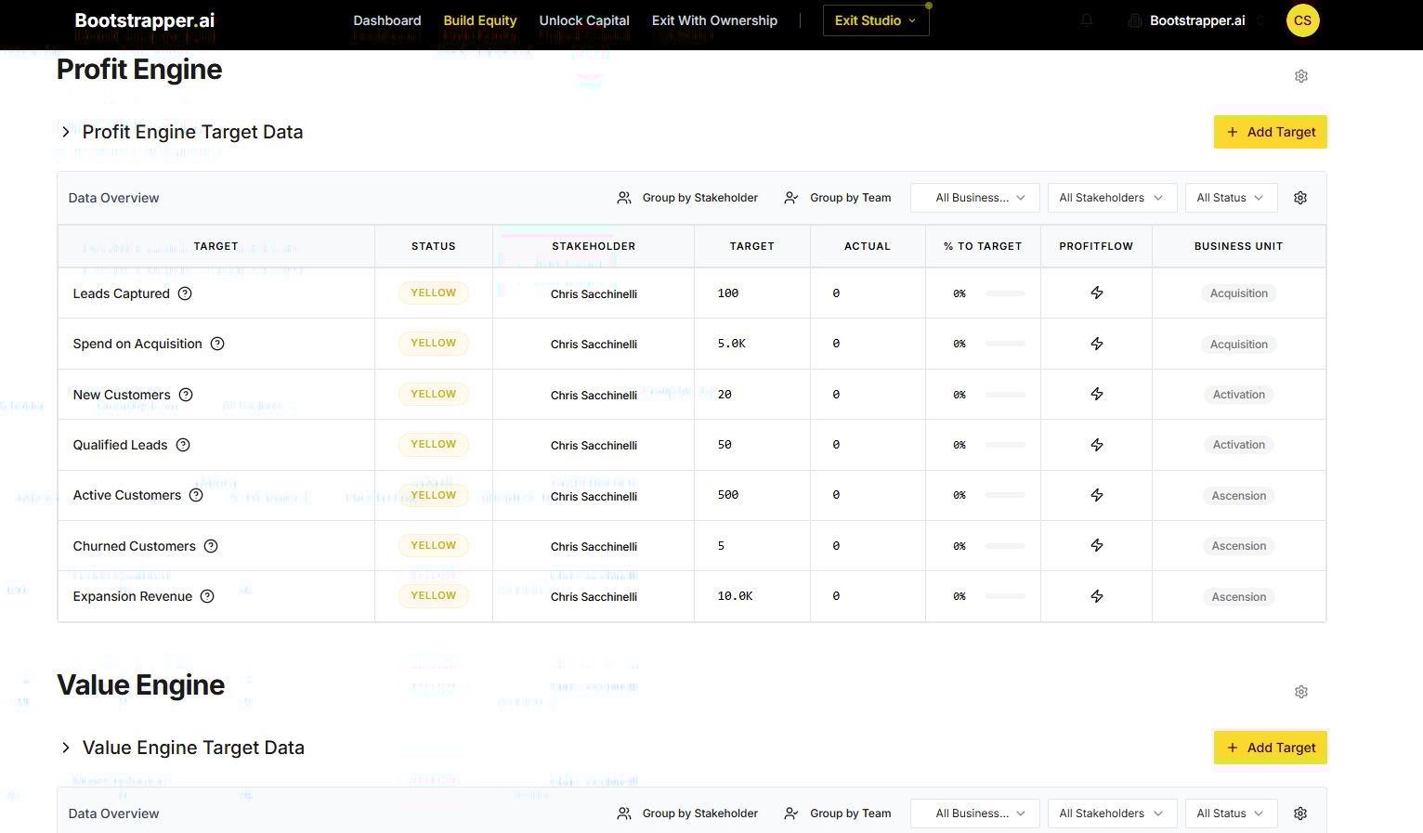Open the Exit Studio button menu
1423x833 pixels.
[x=875, y=20]
